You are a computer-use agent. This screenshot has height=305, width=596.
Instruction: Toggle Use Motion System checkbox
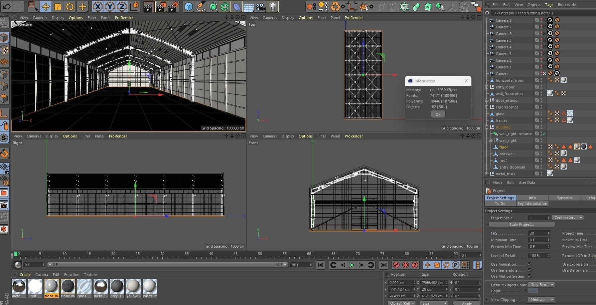[530, 276]
